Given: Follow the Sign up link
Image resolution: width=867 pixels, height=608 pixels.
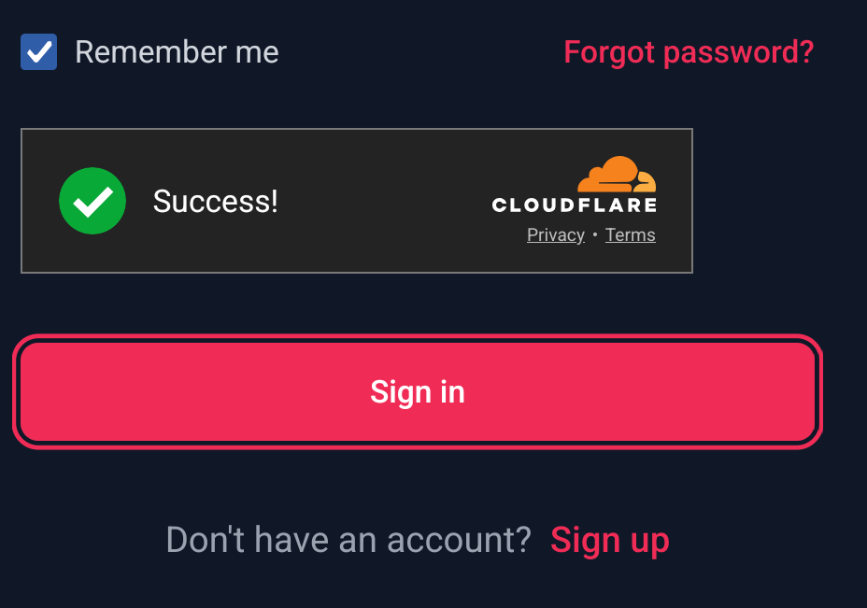Looking at the screenshot, I should pos(609,540).
